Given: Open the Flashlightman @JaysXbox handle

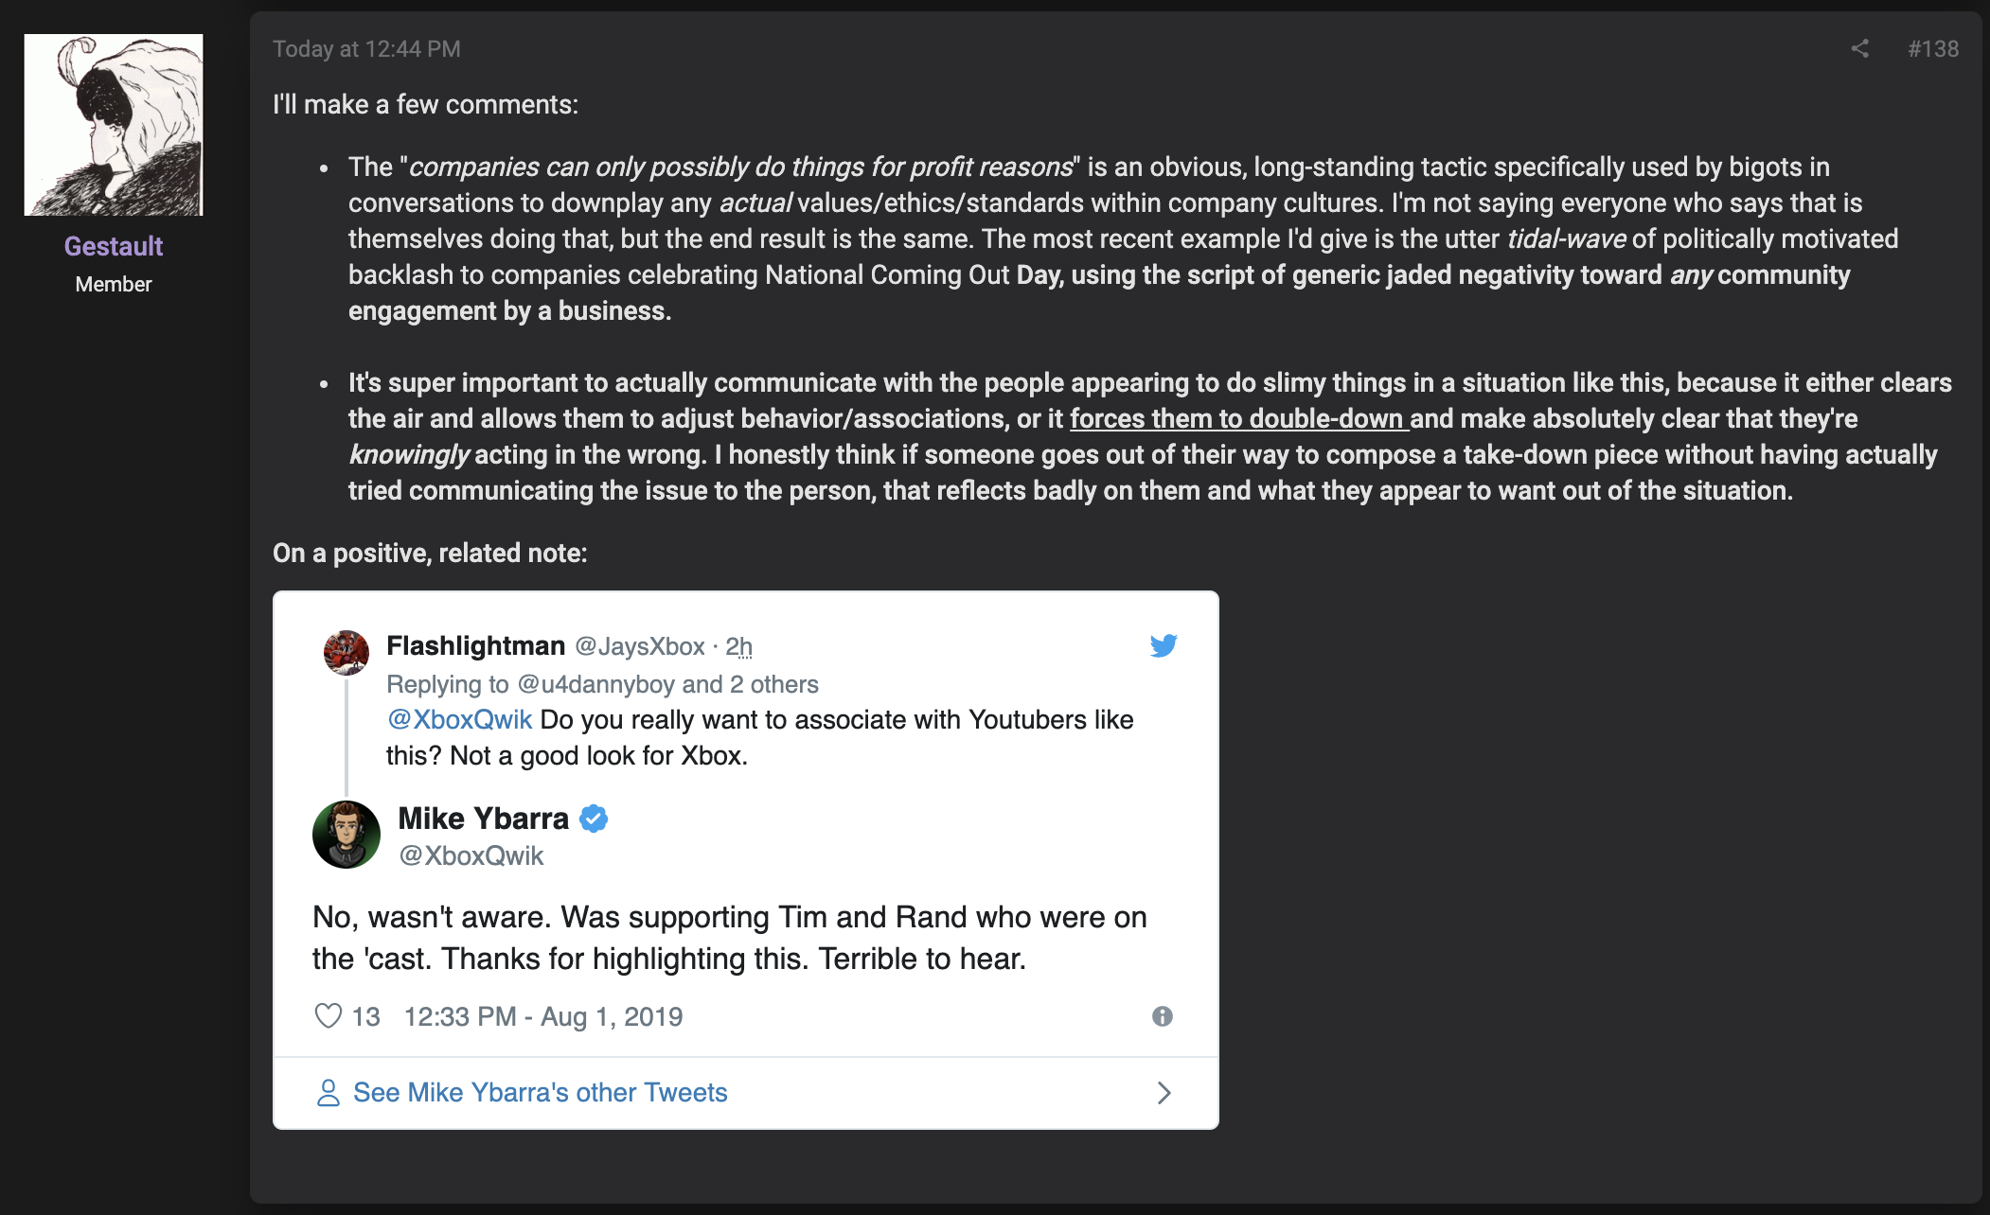Looking at the screenshot, I should pos(640,645).
